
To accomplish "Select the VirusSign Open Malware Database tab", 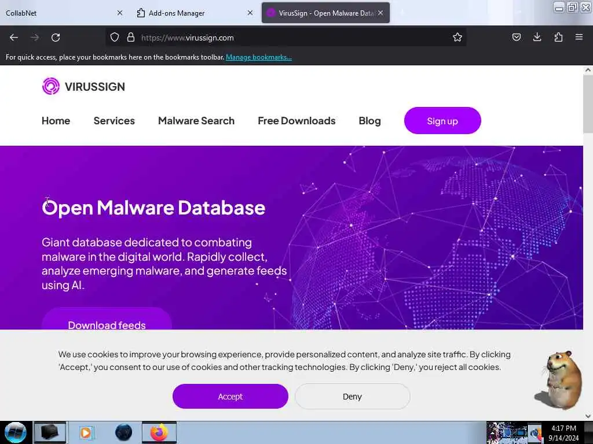I will (x=325, y=13).
